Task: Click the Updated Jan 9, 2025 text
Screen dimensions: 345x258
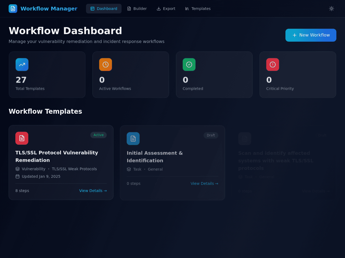Action: click(x=41, y=176)
